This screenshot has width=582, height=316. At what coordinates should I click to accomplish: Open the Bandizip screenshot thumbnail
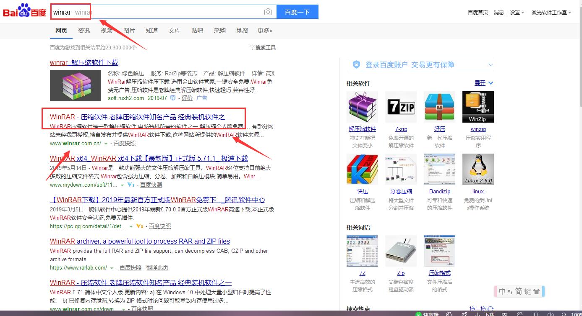tap(439, 170)
